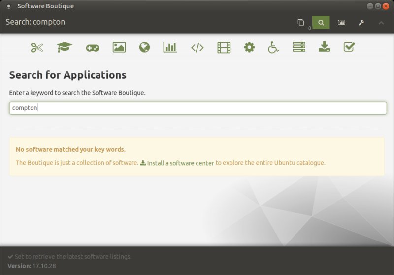Open the news icon in header

click(x=341, y=23)
